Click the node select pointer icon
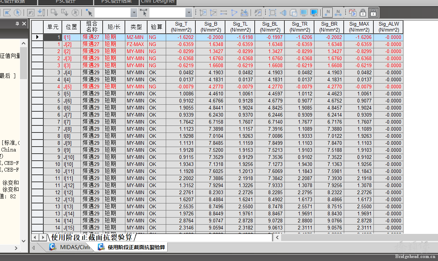This screenshot has width=438, height=261. click(89, 13)
